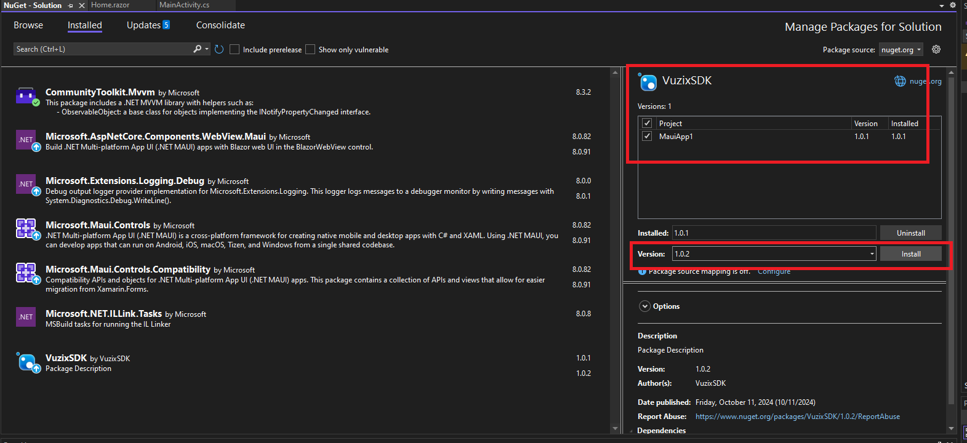The height and width of the screenshot is (443, 967).
Task: Click in the package Search box
Action: 103,49
